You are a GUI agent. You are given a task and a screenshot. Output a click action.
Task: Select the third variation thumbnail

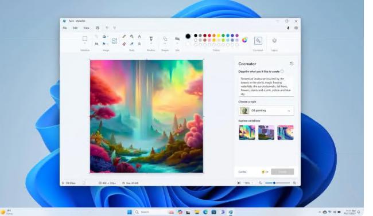285,132
